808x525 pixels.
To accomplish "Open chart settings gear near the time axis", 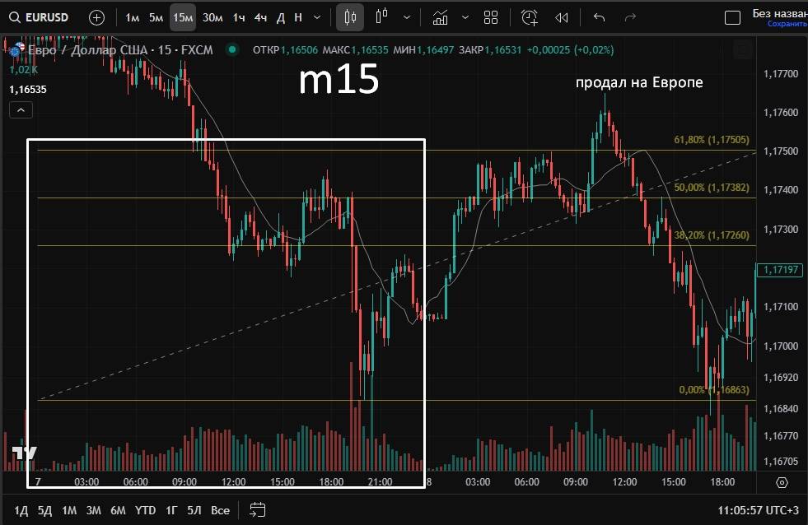I will click(782, 482).
